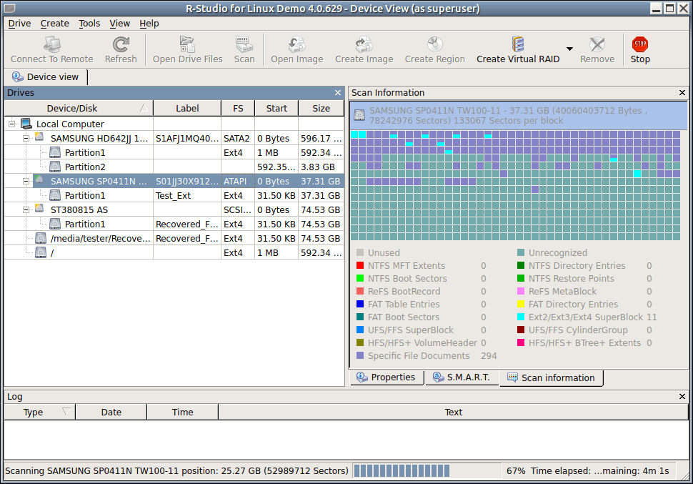Sort drives by Device/Disk column
Image resolution: width=693 pixels, height=484 pixels.
pyautogui.click(x=79, y=109)
